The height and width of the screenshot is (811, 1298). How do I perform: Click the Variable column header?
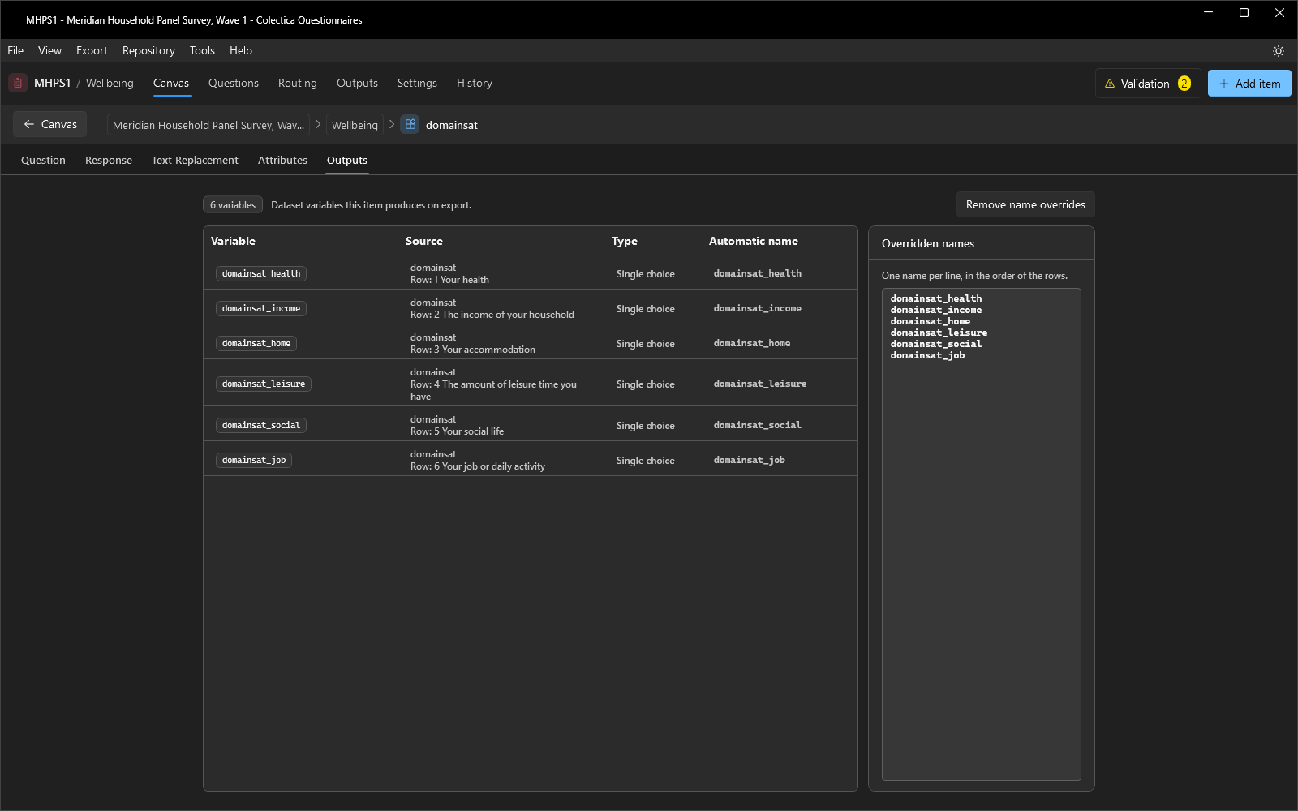(x=233, y=241)
